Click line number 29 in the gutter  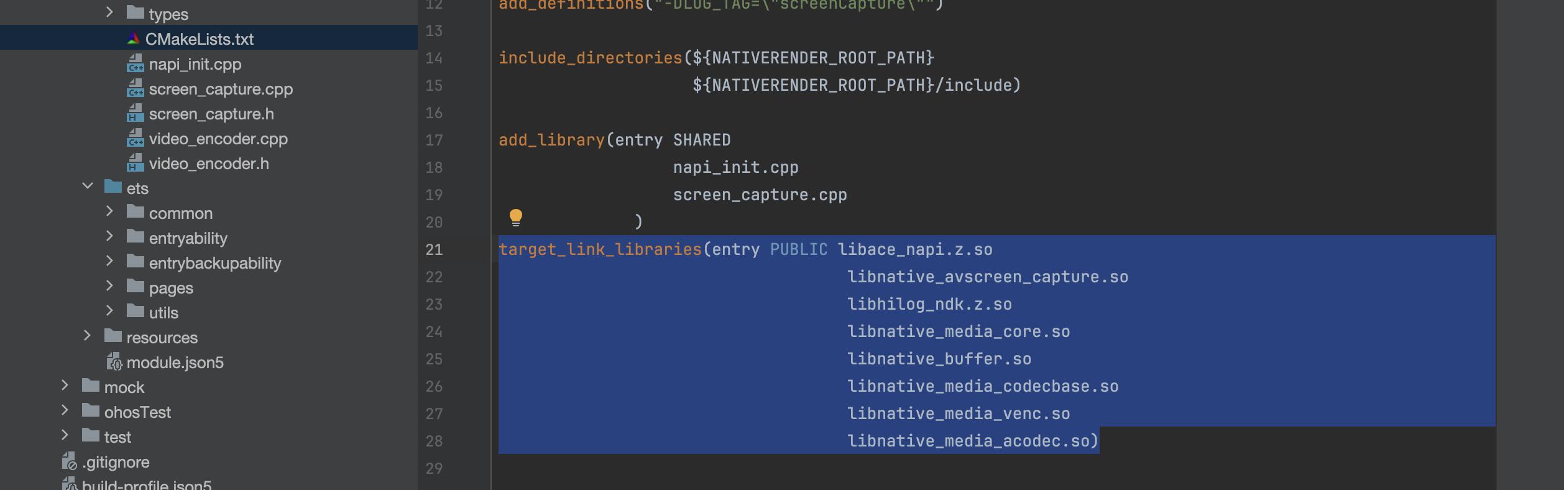pos(434,468)
